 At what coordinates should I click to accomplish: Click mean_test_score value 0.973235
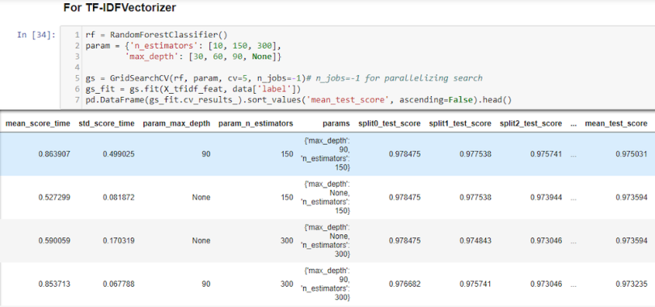[632, 284]
